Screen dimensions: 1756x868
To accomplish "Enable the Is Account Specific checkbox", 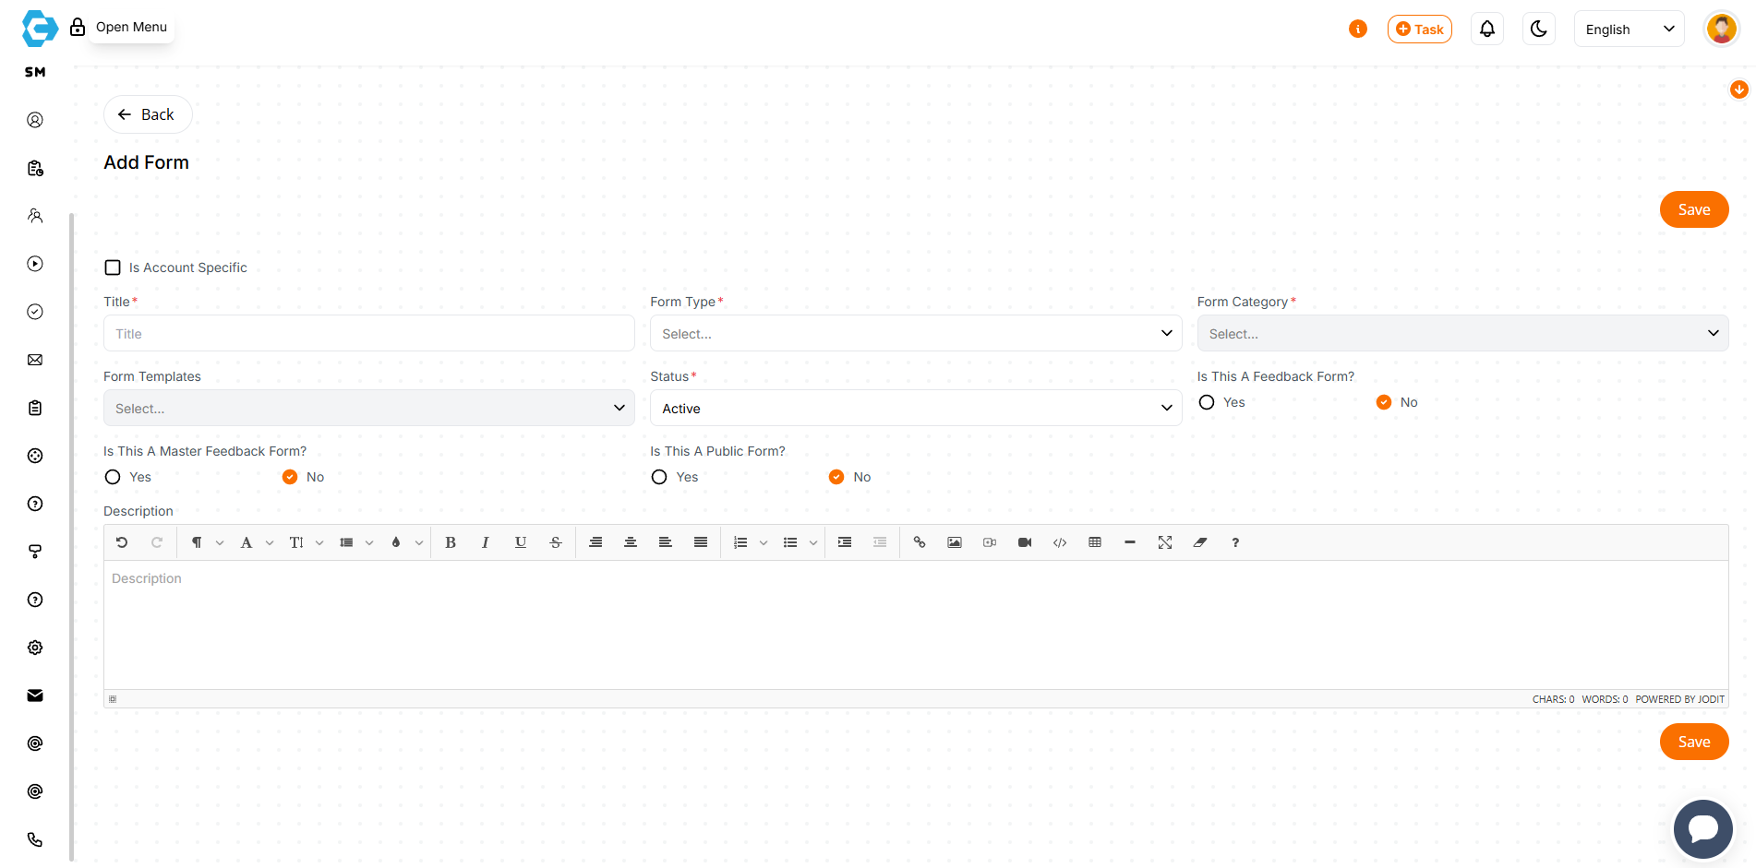I will [x=113, y=268].
